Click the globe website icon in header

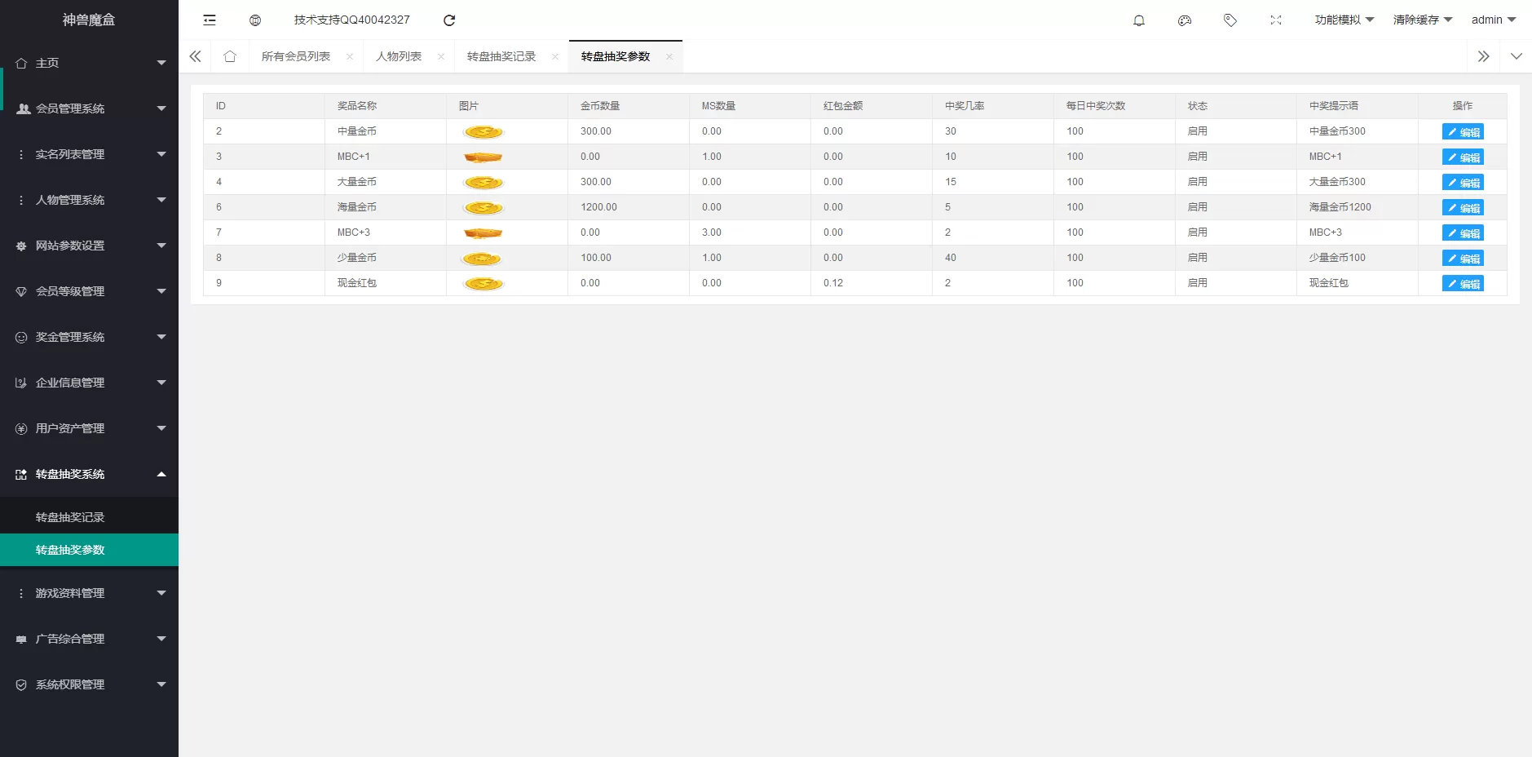pyautogui.click(x=255, y=20)
